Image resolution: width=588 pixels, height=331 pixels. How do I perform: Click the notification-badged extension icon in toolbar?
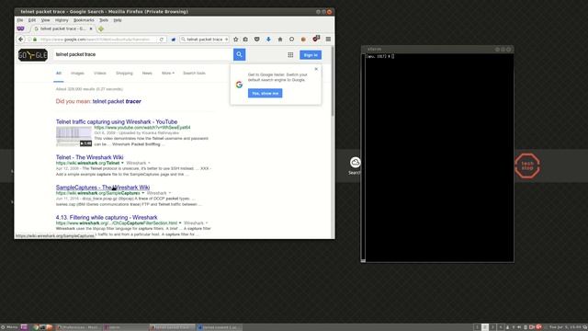[316, 39]
